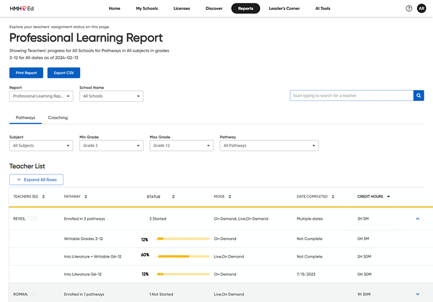Viewport: 433px width, 302px height.
Task: Open the Pathway filter dropdown
Action: click(x=269, y=146)
